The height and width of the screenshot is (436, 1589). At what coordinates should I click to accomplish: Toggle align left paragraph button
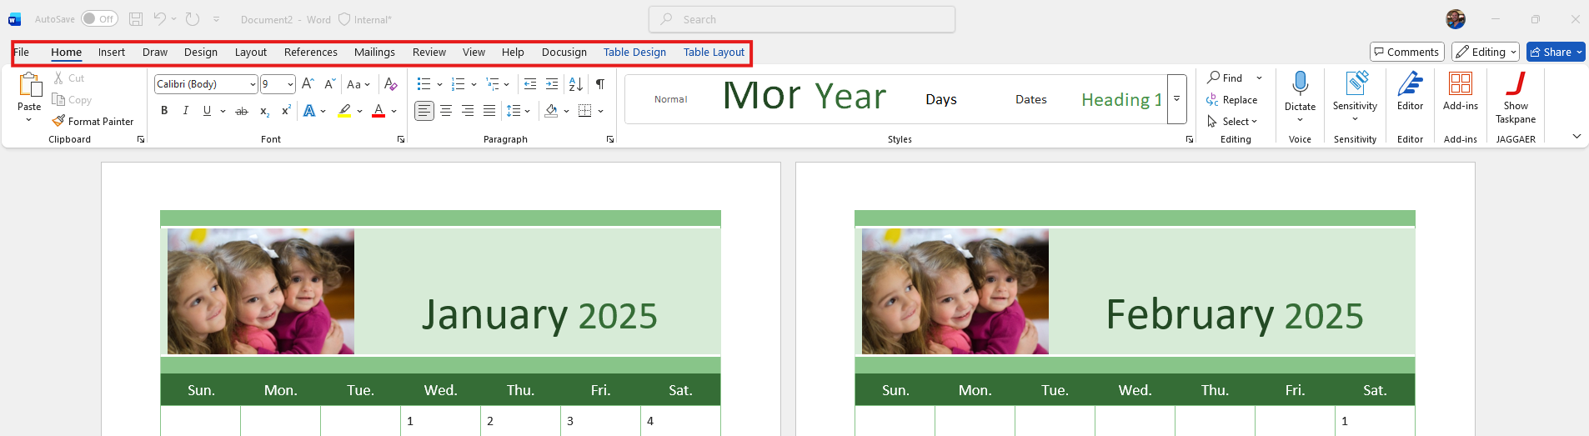[x=424, y=111]
